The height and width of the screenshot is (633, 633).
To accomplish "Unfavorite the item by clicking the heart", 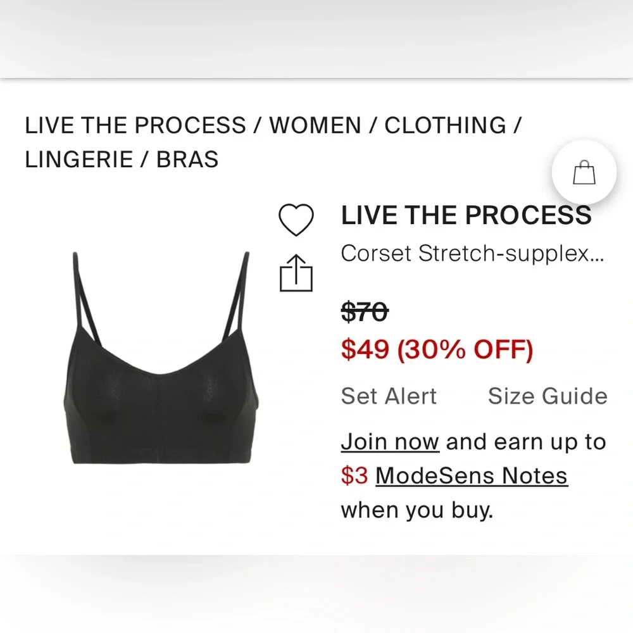I will [x=296, y=218].
